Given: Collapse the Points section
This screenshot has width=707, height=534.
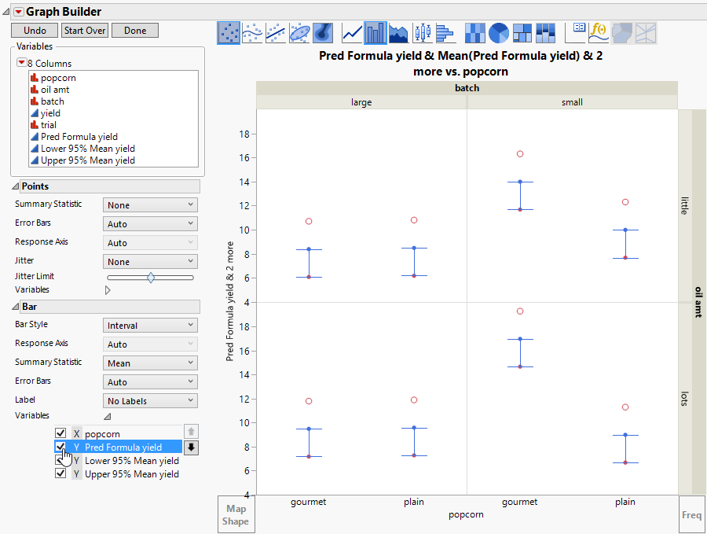Looking at the screenshot, I should click(x=16, y=186).
